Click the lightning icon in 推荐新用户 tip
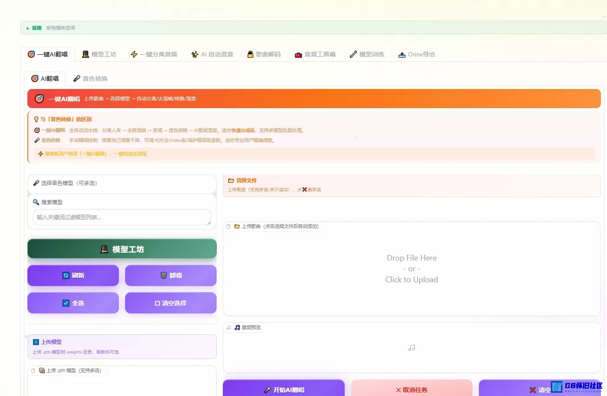 point(41,154)
